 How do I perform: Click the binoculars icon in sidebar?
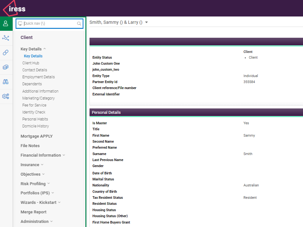6,82
